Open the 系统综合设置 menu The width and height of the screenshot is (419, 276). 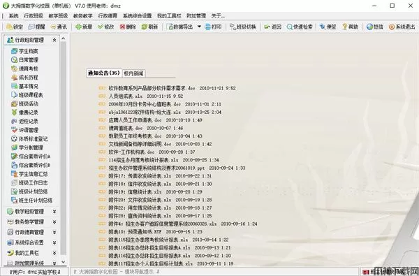click(x=137, y=16)
